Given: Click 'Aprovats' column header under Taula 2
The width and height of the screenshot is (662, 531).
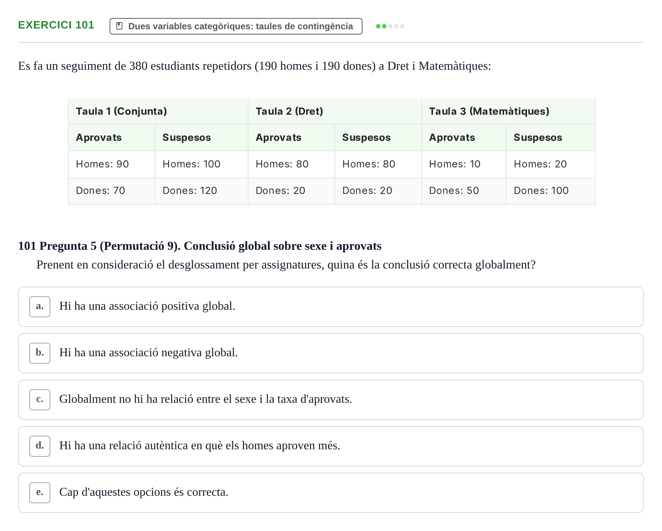Looking at the screenshot, I should (x=292, y=138).
